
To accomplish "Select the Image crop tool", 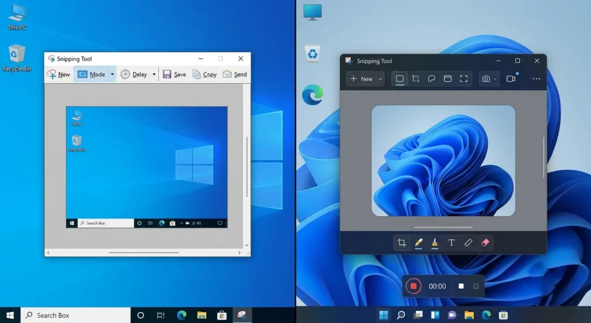I will point(402,243).
